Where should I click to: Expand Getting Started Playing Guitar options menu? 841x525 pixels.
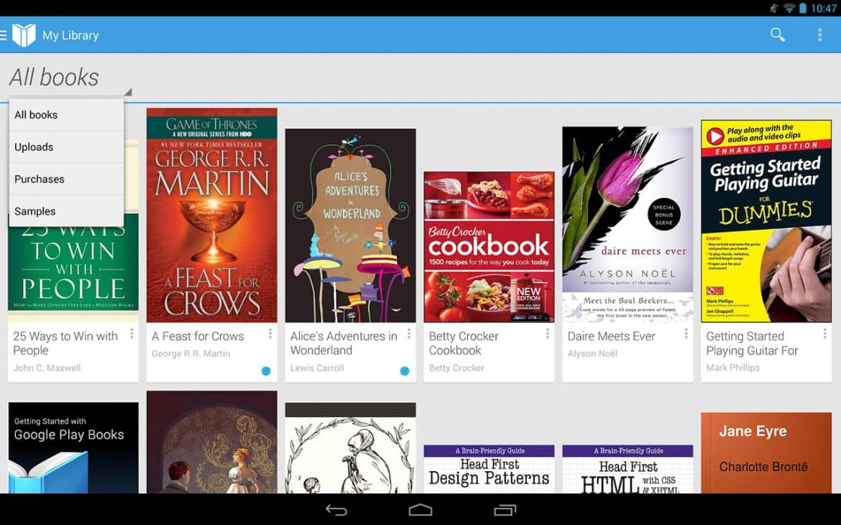coord(824,334)
